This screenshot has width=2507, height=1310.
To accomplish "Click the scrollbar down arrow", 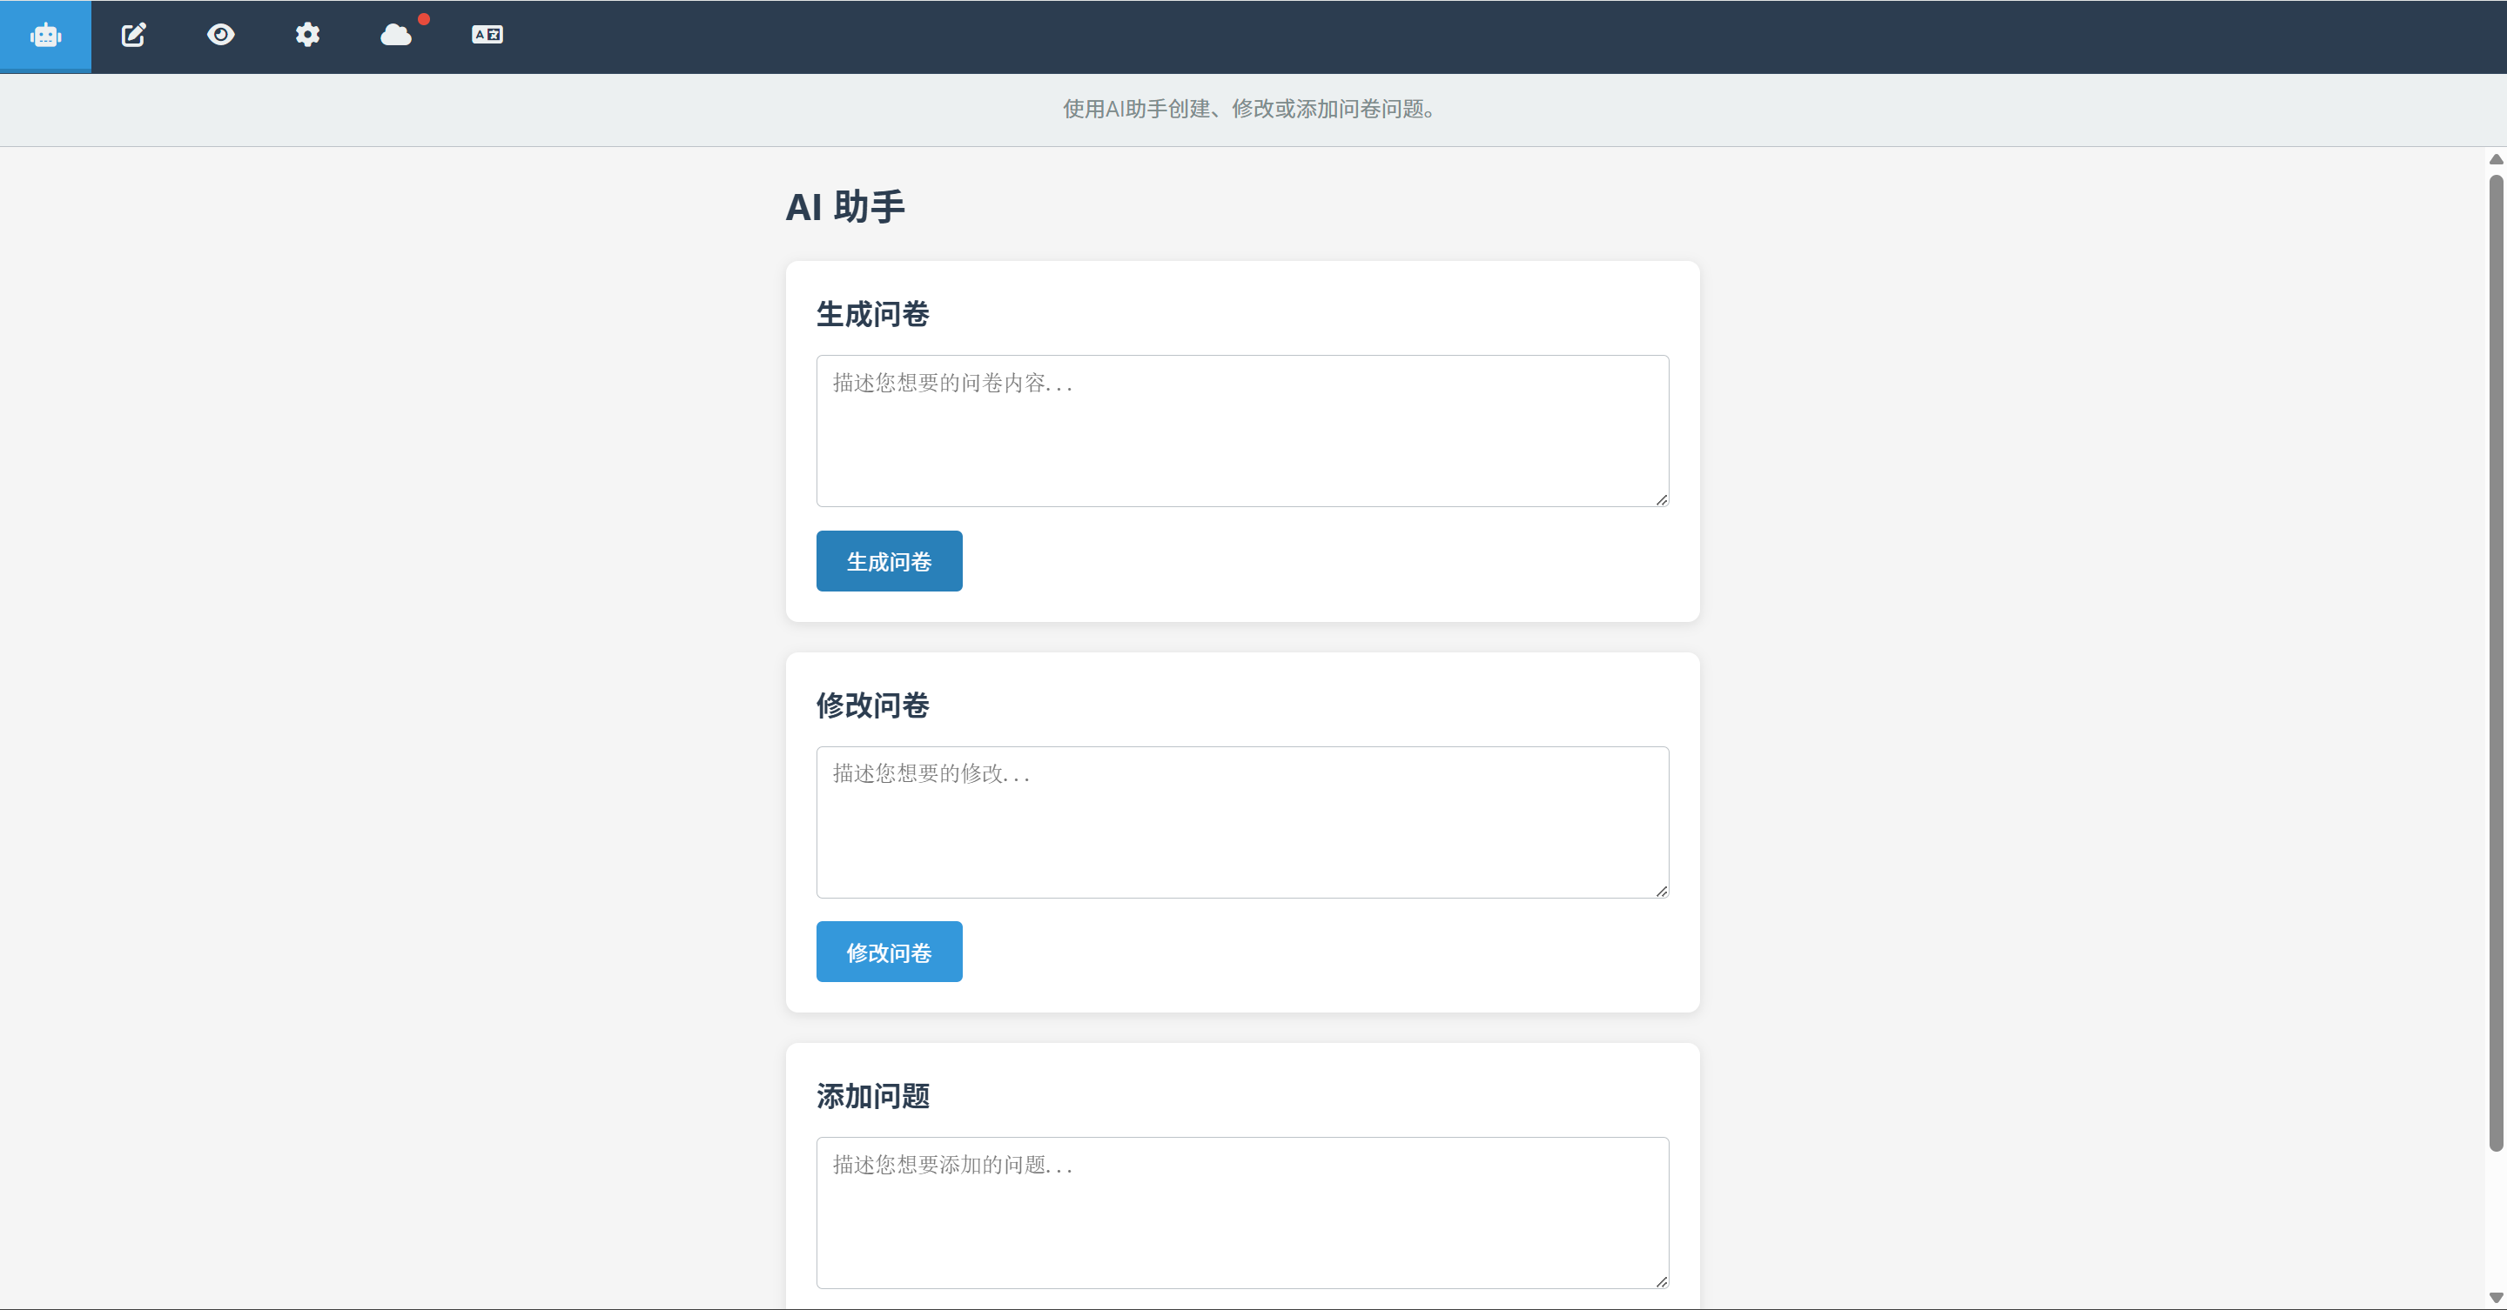I will 2496,1297.
